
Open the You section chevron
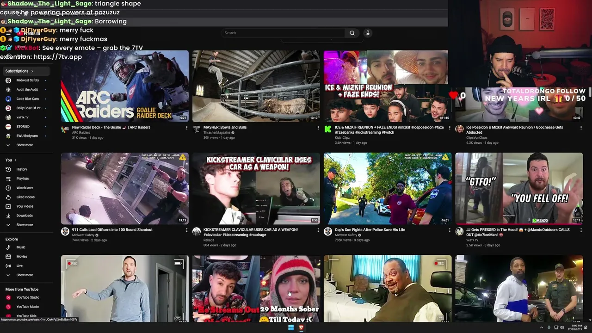point(15,160)
